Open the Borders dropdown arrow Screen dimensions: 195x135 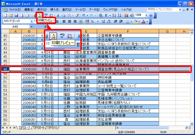tap(131, 22)
